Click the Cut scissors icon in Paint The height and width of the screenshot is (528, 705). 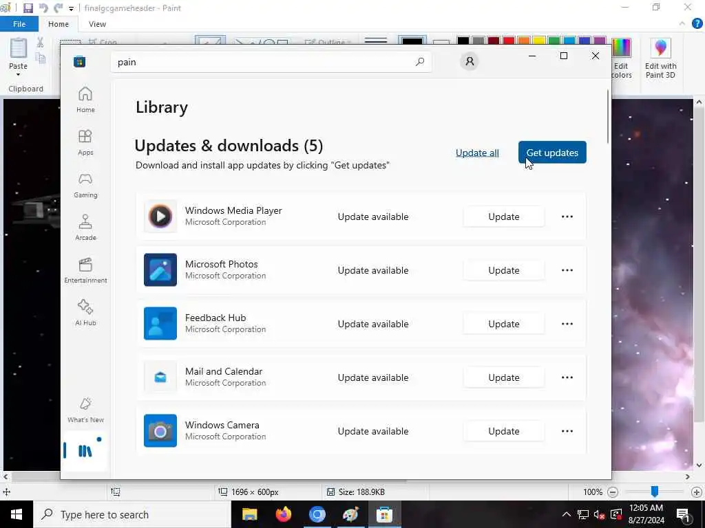[40, 43]
